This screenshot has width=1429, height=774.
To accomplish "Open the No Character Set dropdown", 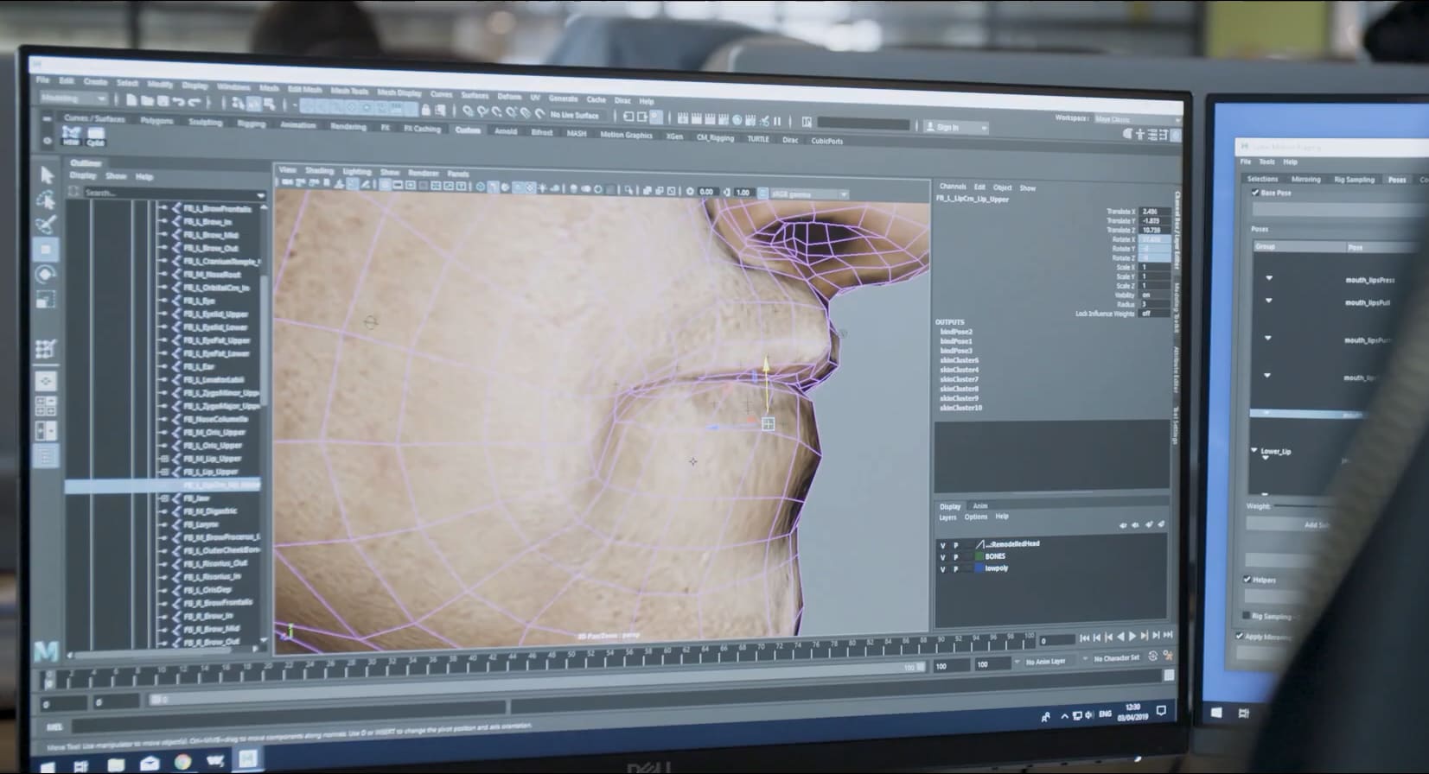I will [x=1117, y=658].
